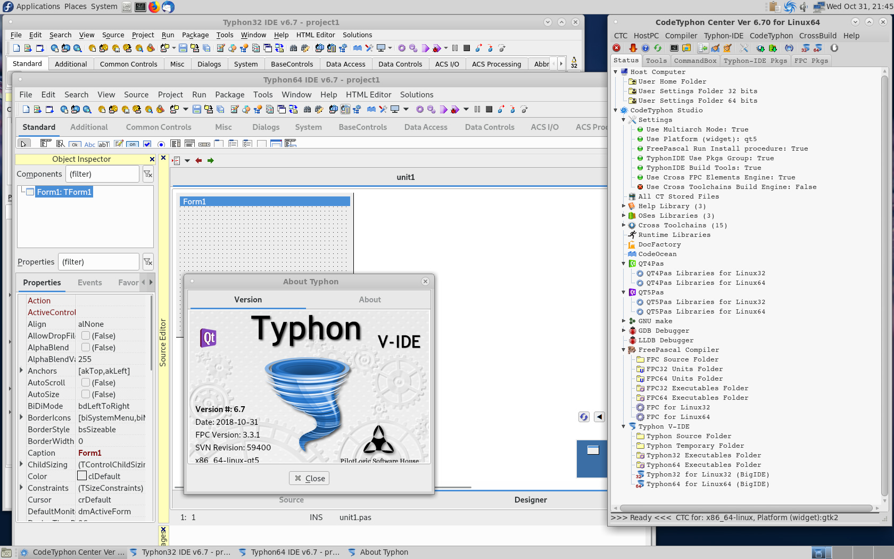This screenshot has width=894, height=559.
Task: Select the TLabel Abc component on the palette
Action: click(x=90, y=144)
